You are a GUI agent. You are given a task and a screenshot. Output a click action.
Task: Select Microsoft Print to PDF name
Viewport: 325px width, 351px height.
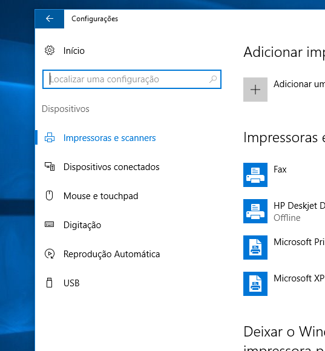(x=299, y=242)
